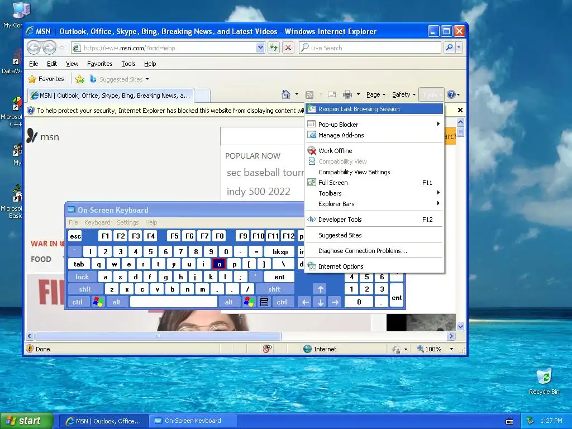Open the search provider dropdown arrow
The image size is (572, 429).
(459, 47)
